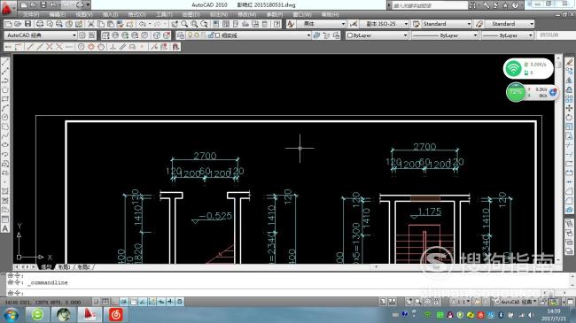This screenshot has width=576, height=323.
Task: Click the Save icon in standard toolbar
Action: [x=27, y=24]
